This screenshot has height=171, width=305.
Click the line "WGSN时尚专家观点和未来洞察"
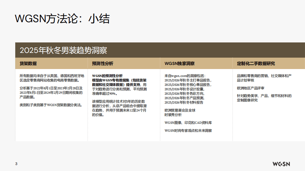(188, 131)
